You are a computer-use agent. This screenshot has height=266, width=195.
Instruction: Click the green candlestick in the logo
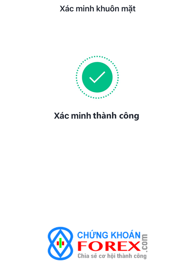point(60,243)
